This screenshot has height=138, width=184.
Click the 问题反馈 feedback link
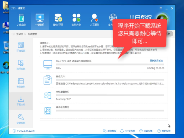[146, 131]
